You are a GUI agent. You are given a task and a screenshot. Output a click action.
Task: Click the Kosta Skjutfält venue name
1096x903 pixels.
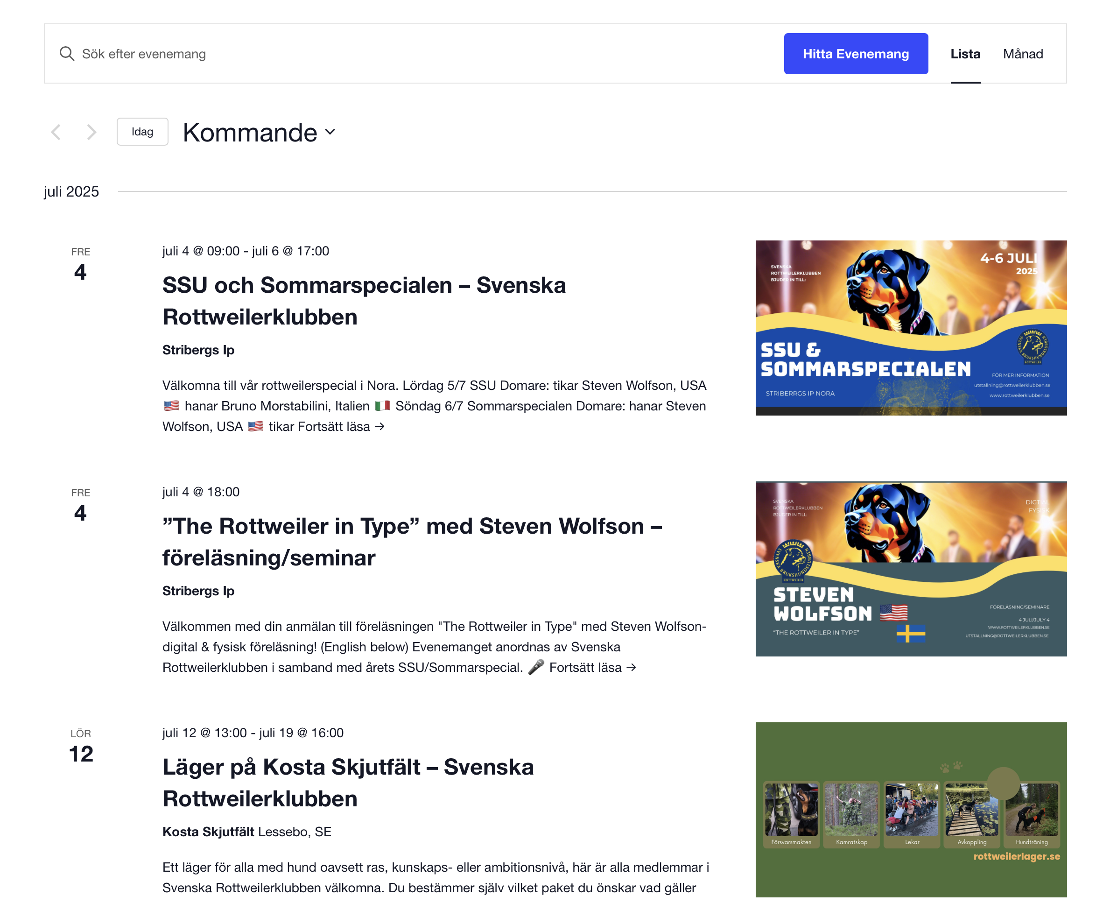(208, 831)
